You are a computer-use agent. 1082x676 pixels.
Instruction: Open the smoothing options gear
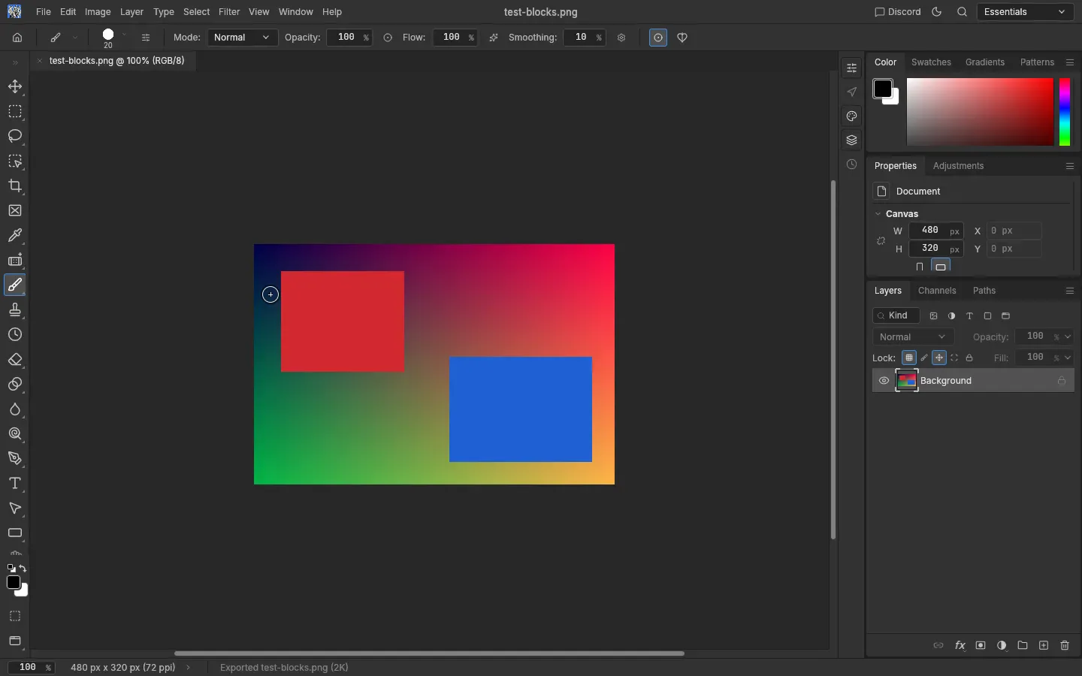point(621,38)
